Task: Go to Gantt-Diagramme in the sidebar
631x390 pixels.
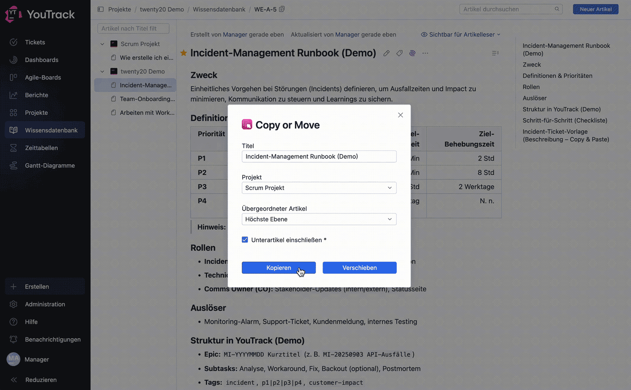Action: [50, 166]
